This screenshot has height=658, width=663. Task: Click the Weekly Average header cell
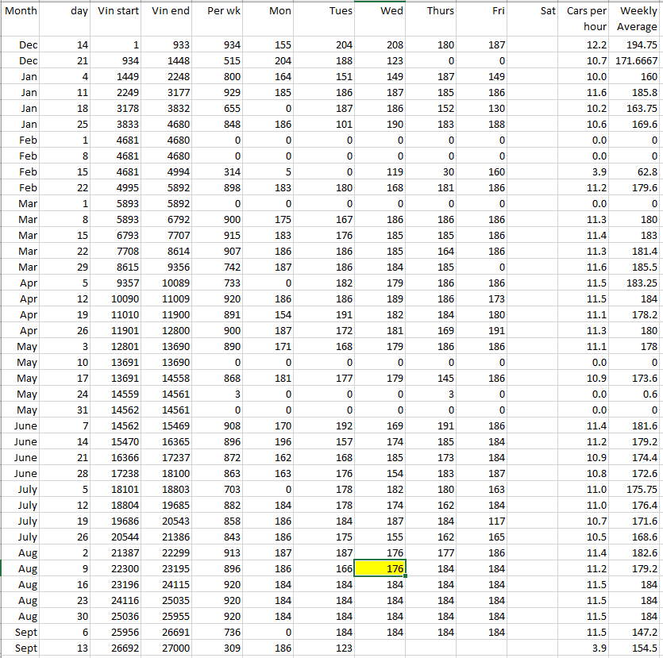pos(637,19)
